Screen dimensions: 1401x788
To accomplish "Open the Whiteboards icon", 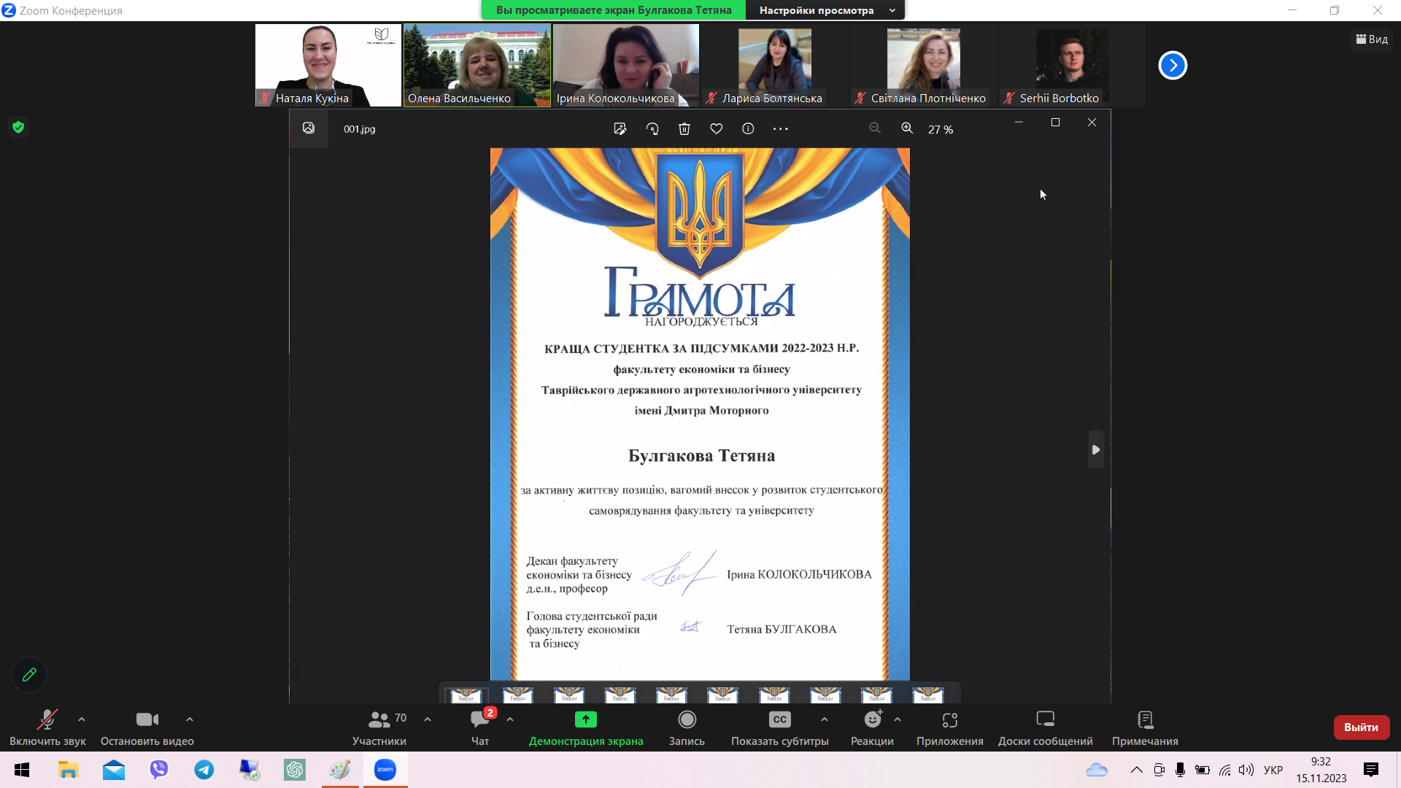I will [x=1045, y=720].
